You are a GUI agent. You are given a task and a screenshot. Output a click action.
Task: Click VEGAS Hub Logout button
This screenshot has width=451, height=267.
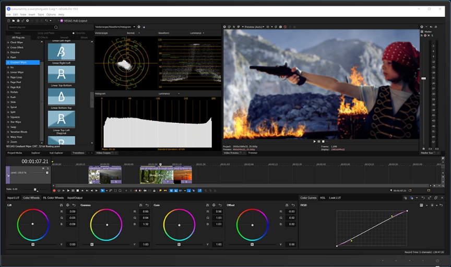pos(74,21)
